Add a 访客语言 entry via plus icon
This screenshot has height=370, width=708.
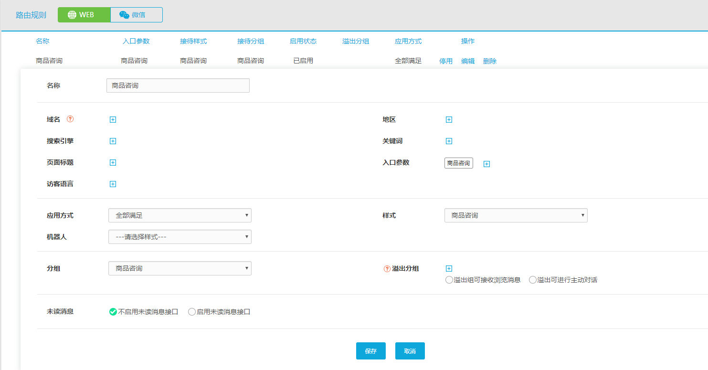coord(113,184)
